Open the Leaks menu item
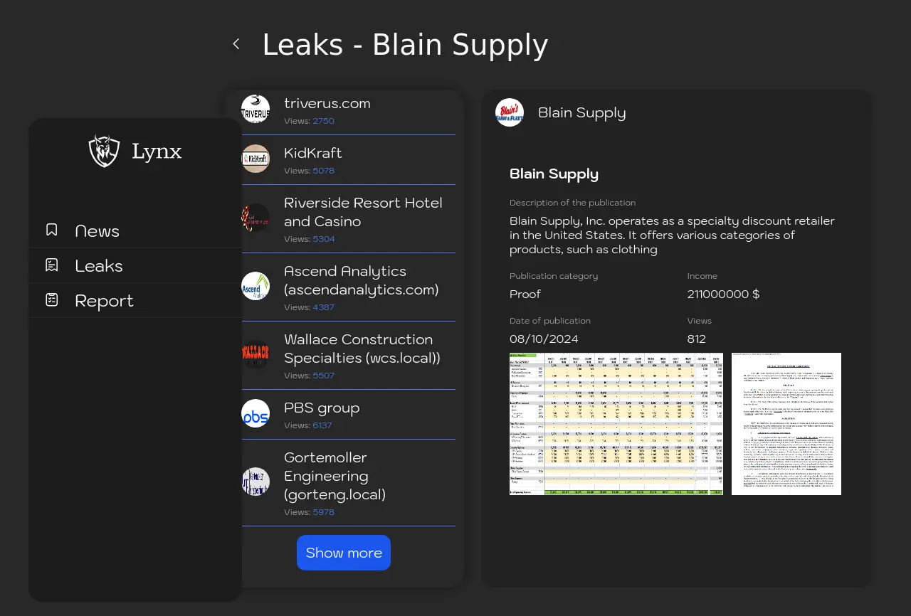This screenshot has height=616, width=911. (x=99, y=266)
